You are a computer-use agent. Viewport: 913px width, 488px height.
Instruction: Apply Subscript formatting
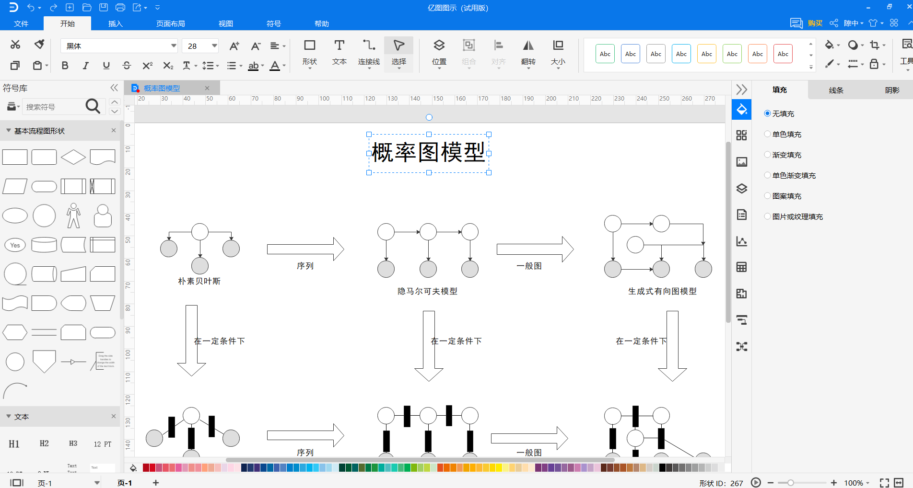[168, 66]
